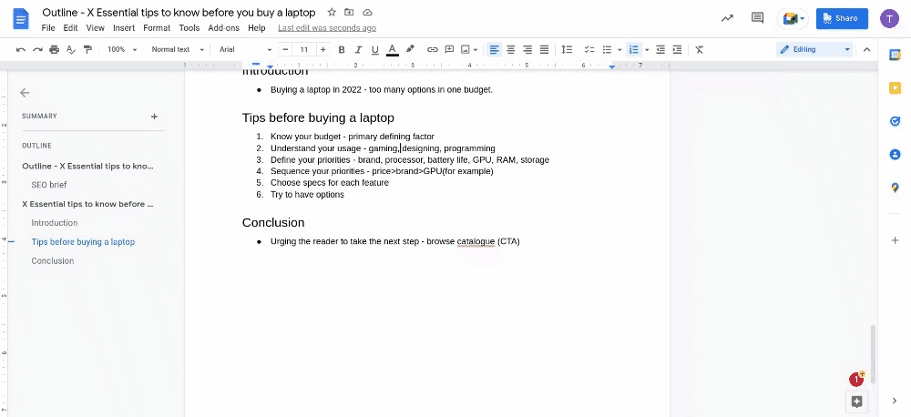Increase indent of the paragraph

pos(677,50)
